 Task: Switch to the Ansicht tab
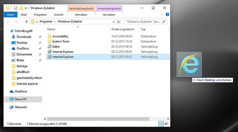[58, 15]
